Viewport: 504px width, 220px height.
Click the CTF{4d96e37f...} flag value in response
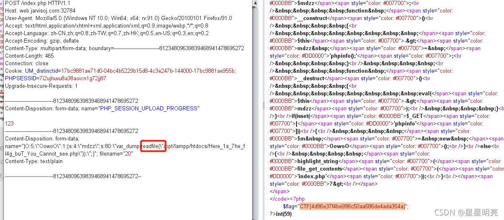[x=352, y=207]
